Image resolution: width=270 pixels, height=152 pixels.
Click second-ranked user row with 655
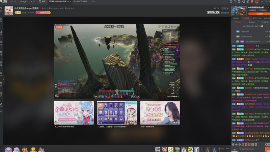pyautogui.click(x=250, y=36)
